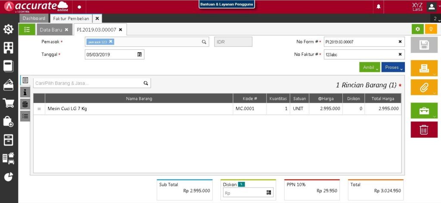Click the paperclip attachment icon

click(x=424, y=87)
